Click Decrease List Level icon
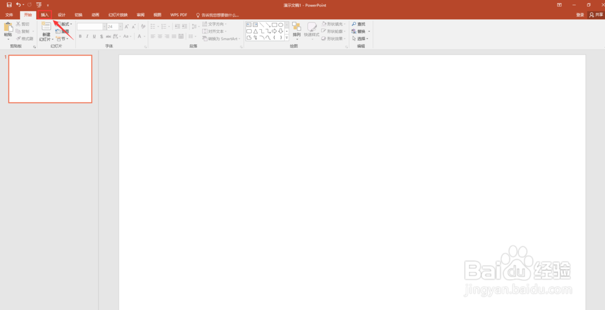The width and height of the screenshot is (605, 310). pos(177,27)
